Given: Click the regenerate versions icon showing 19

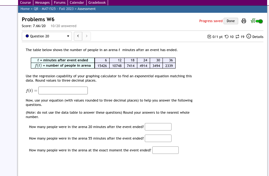Looking at the screenshot, I should (237, 36).
